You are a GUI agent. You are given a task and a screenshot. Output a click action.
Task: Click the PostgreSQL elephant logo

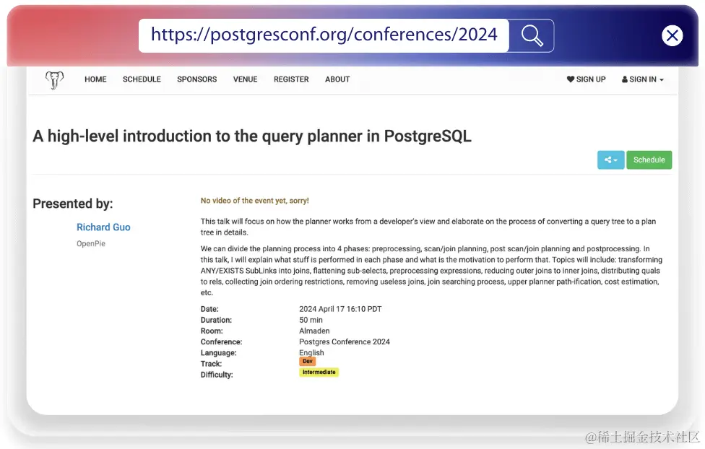tap(54, 80)
